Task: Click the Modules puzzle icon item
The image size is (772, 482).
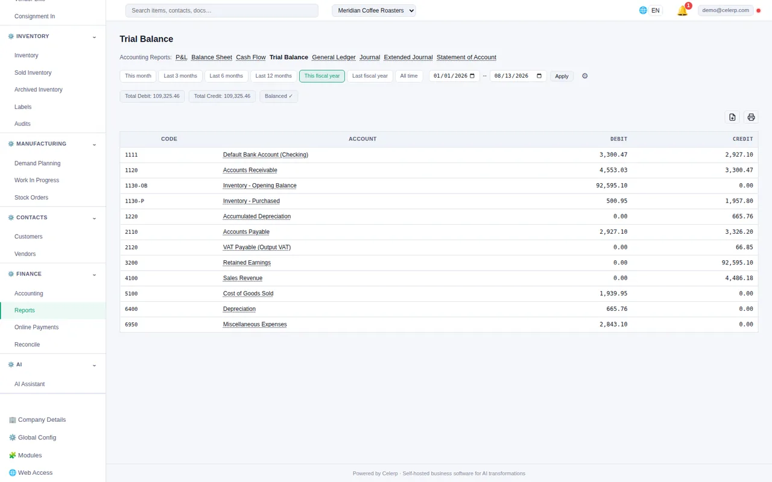Action: [25, 455]
